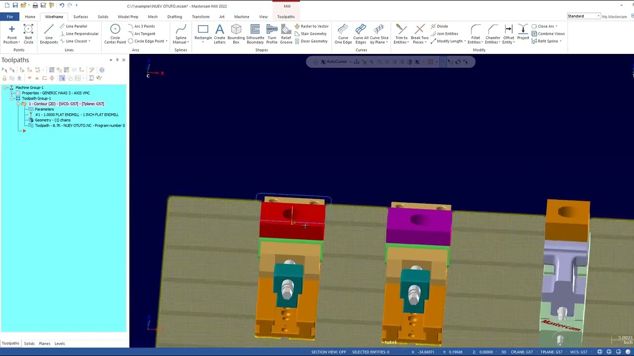Image resolution: width=634 pixels, height=356 pixels.
Task: Switch to the Surfaces ribbon tab
Action: tap(80, 17)
